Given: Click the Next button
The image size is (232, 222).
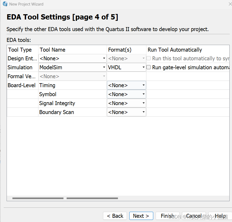Looking at the screenshot, I should [141, 216].
